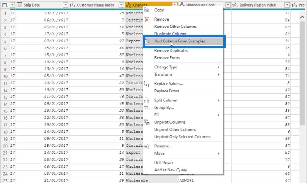
Task: Click the vertical scrollbar thumb
Action: [302, 73]
